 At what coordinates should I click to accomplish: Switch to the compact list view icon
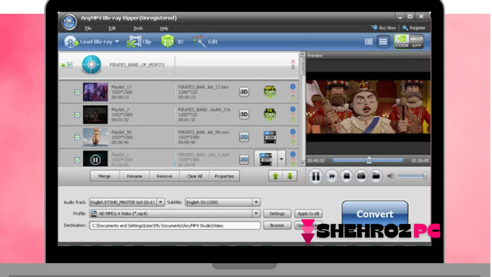369,42
